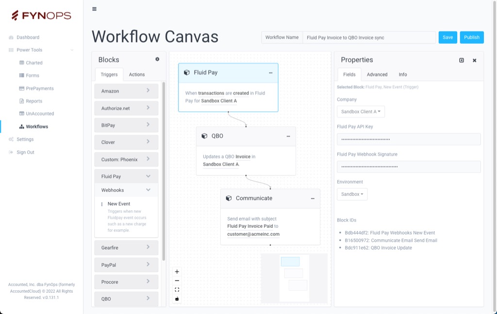Open the QBO block options menu
This screenshot has height=314, width=497.
point(288,137)
